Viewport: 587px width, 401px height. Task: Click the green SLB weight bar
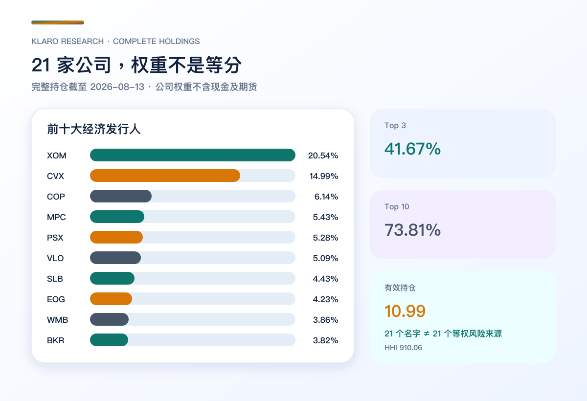112,278
